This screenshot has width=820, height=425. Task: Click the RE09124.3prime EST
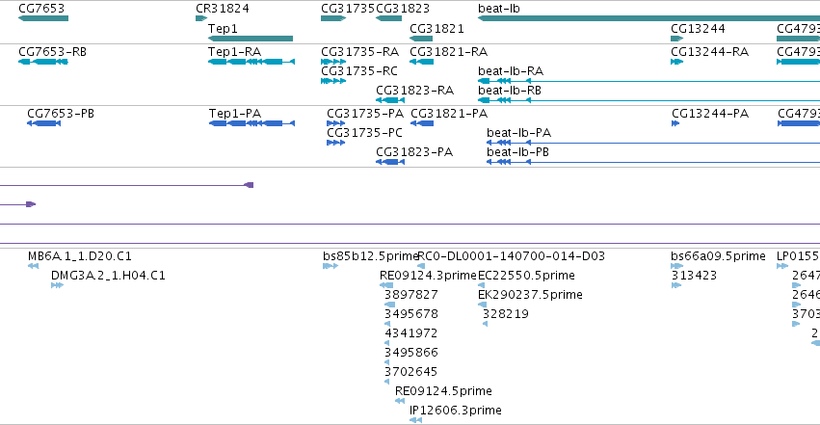(x=386, y=285)
